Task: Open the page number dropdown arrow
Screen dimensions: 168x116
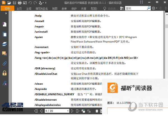Action: (x=68, y=111)
